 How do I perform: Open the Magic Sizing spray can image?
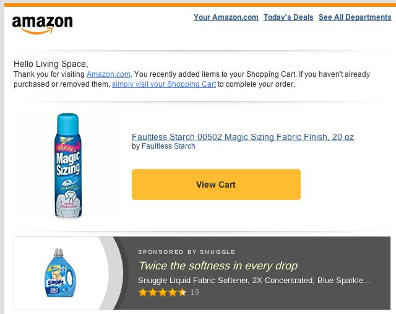pyautogui.click(x=68, y=166)
